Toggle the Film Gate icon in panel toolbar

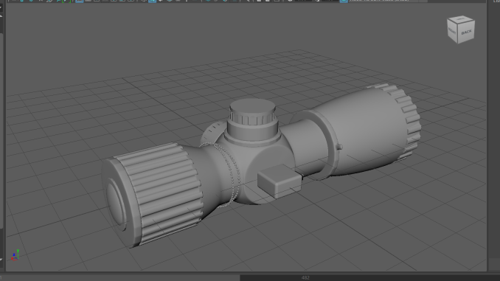click(x=88, y=1)
